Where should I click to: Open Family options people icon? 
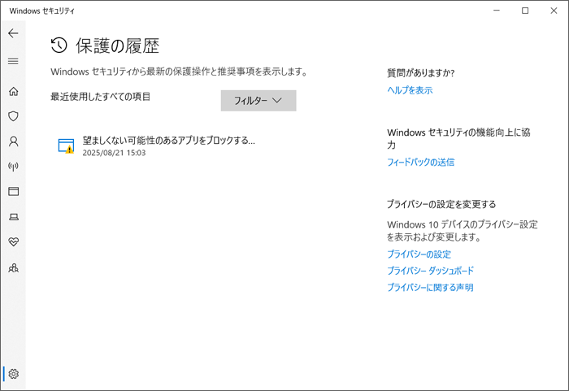14,268
